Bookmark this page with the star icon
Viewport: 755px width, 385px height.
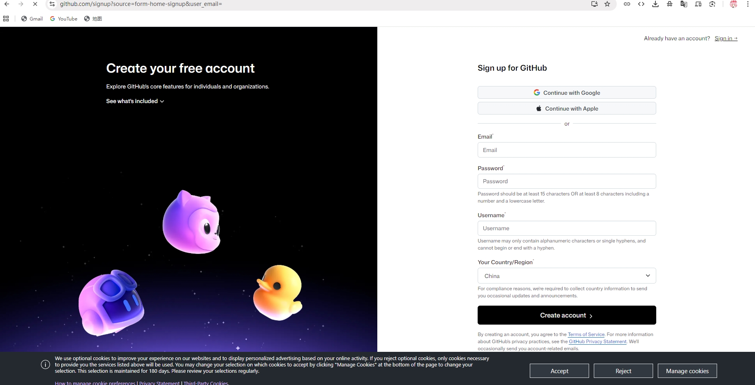tap(607, 4)
